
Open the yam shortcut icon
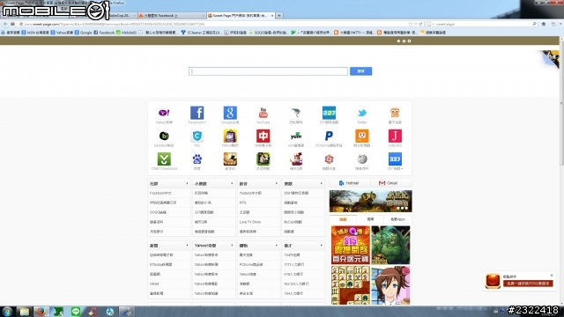[296, 136]
